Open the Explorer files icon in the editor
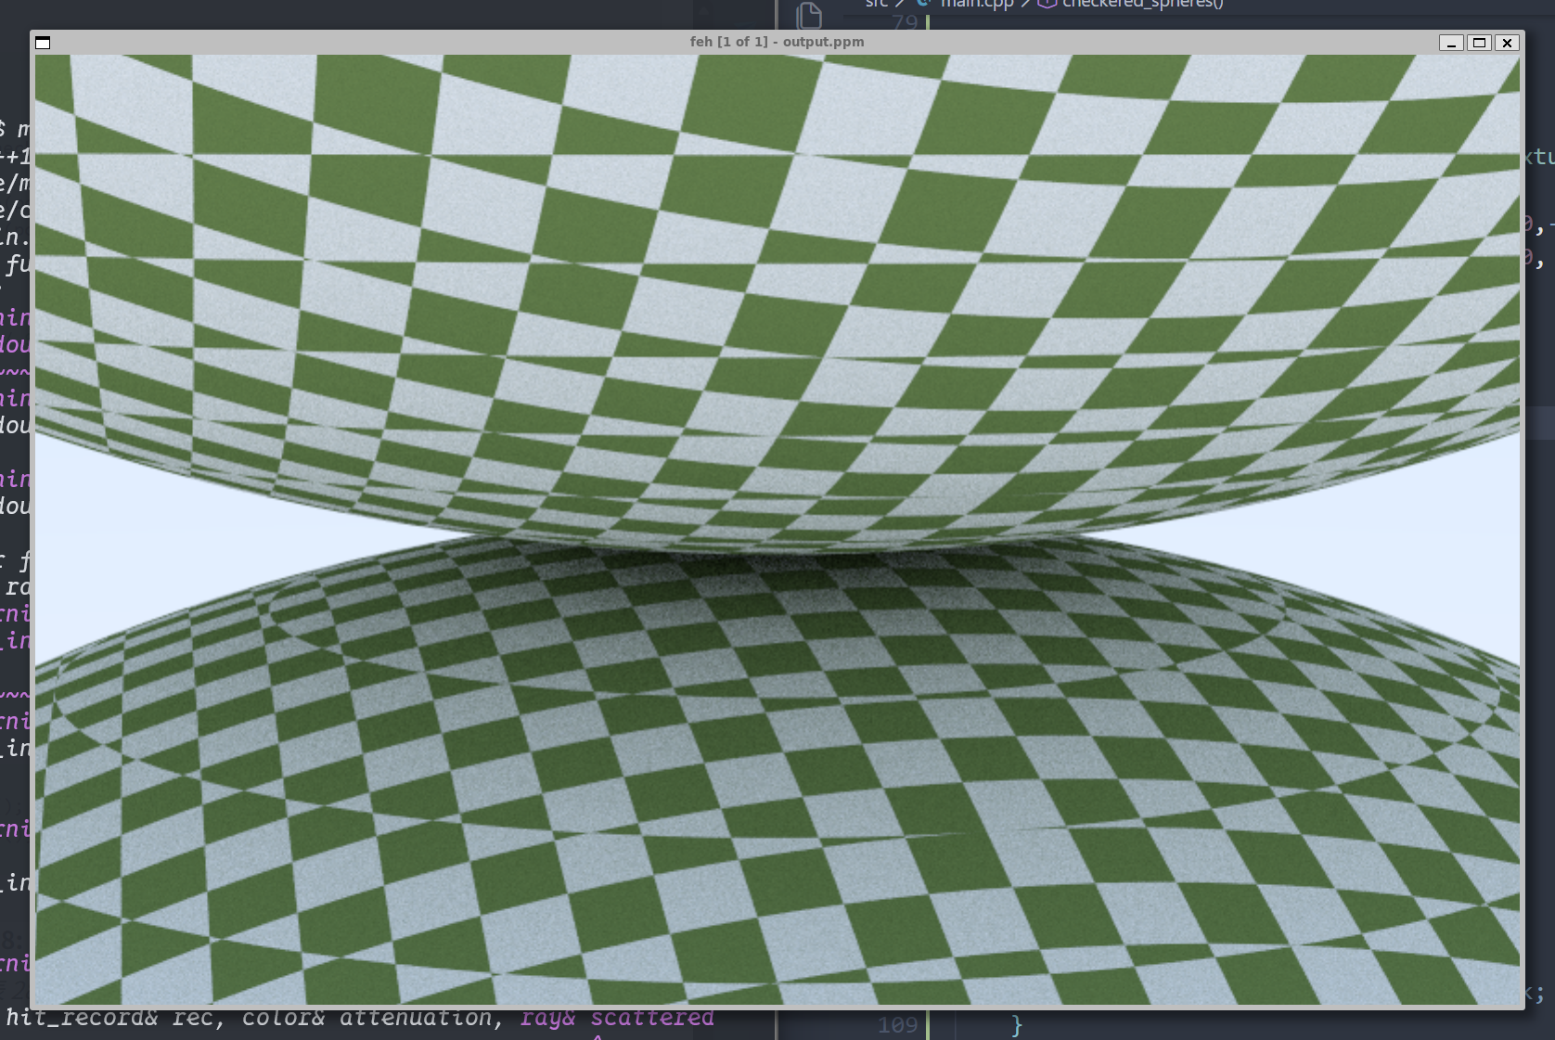 809,14
